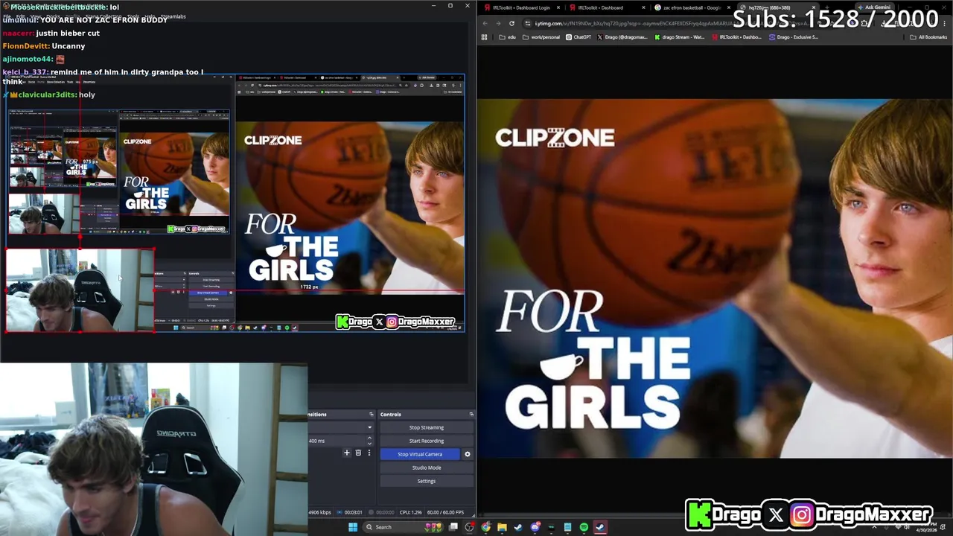953x536 pixels.
Task: Click the 60.00 / 60.00 FPS readout
Action: (x=445, y=512)
